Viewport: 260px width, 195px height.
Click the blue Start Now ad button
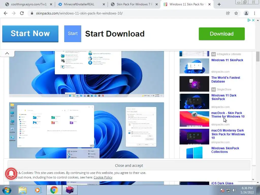pos(30,34)
